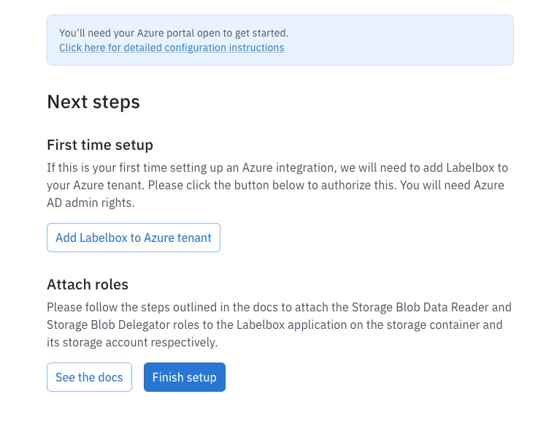Click the First time setup heading
Screen dimensions: 546x429
100,145
